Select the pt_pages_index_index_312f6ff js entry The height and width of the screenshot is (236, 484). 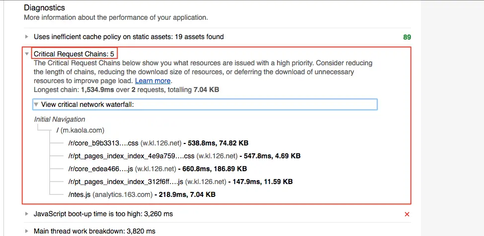(180, 182)
